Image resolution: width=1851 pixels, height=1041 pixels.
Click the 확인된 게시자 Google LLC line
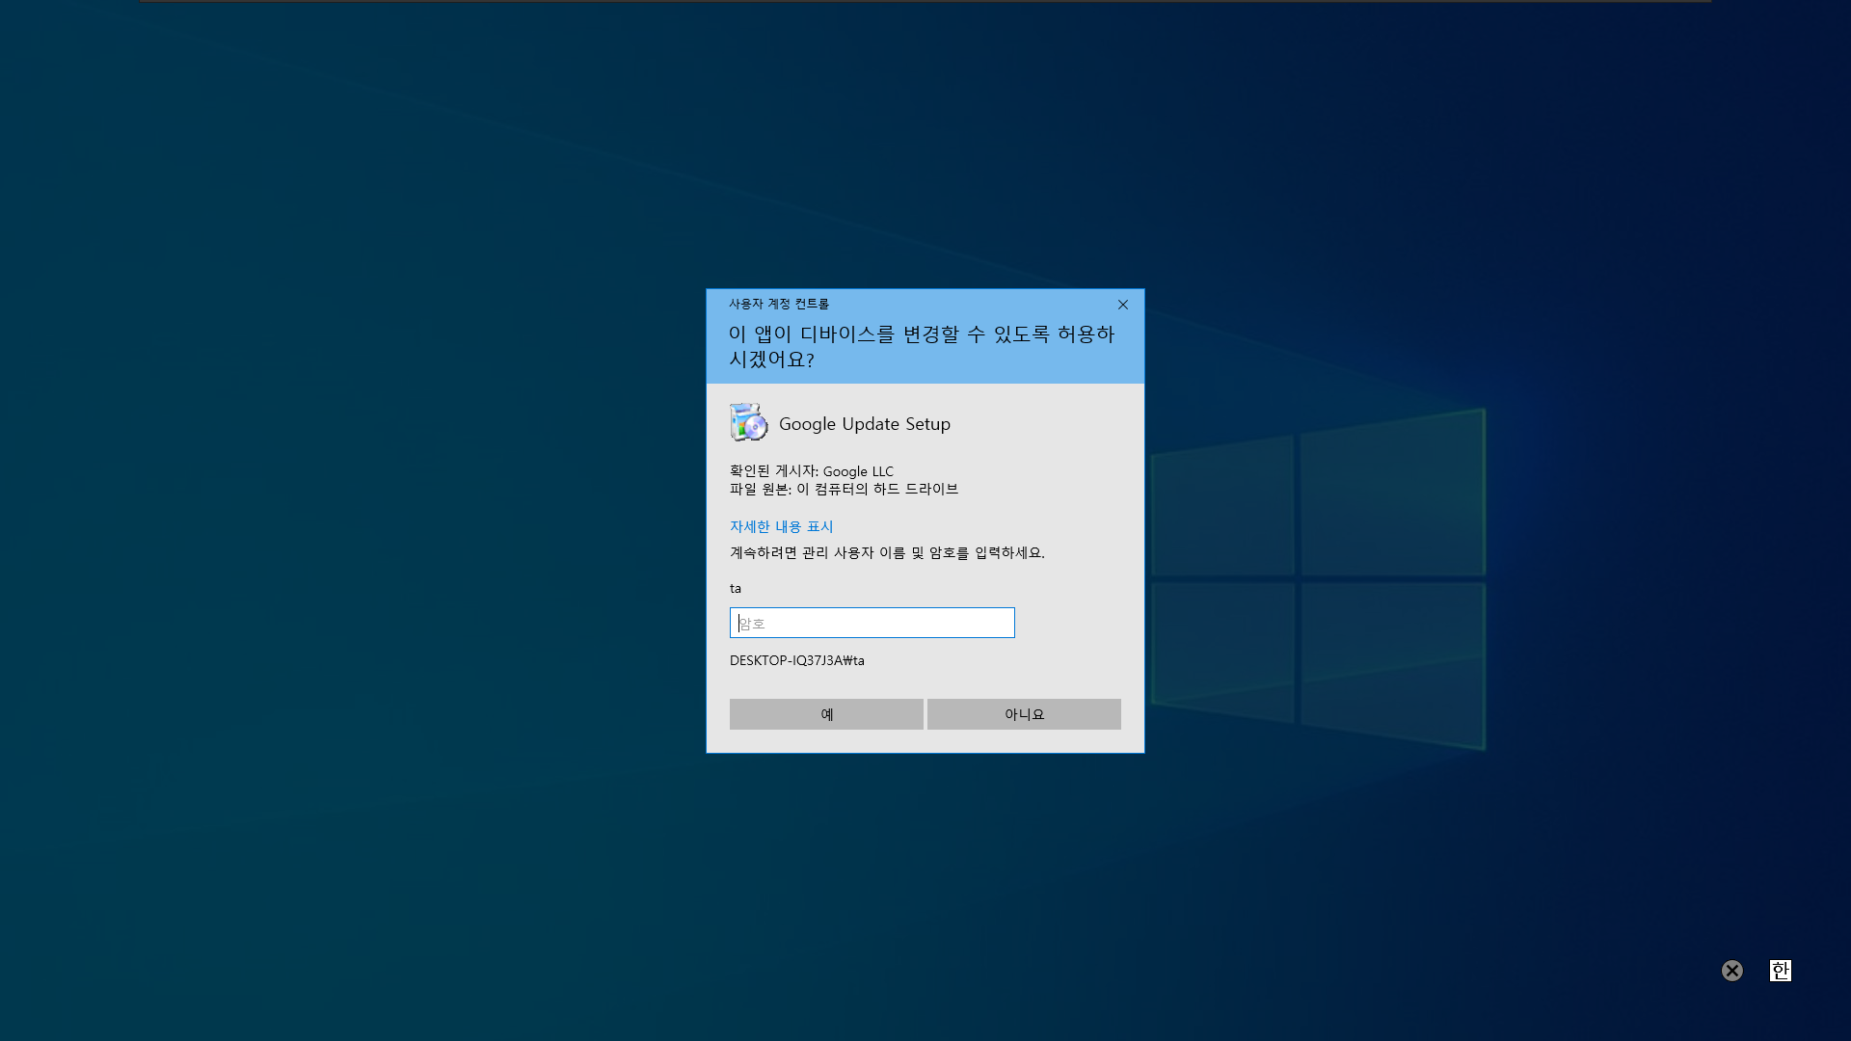click(811, 471)
